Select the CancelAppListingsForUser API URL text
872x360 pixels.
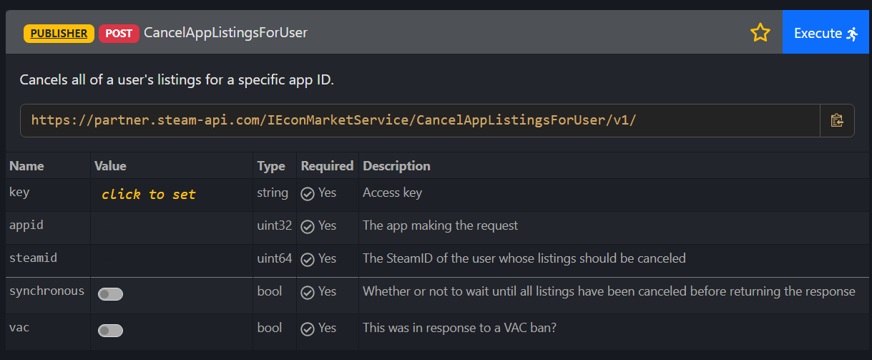tap(333, 120)
